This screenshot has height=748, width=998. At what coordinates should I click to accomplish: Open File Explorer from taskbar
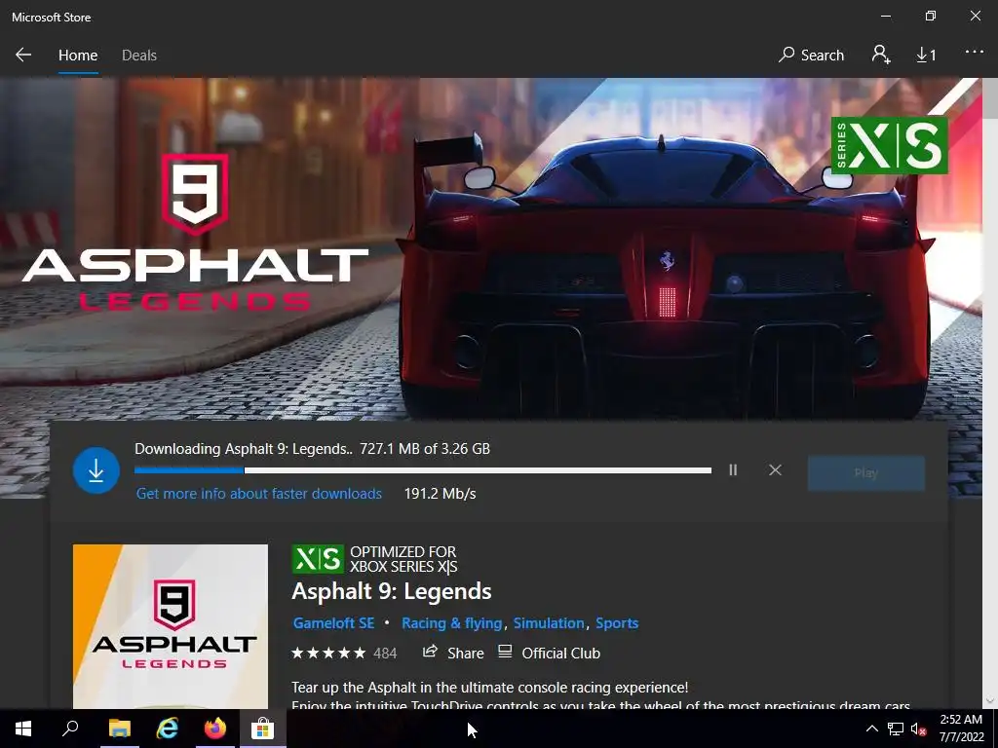(x=119, y=729)
